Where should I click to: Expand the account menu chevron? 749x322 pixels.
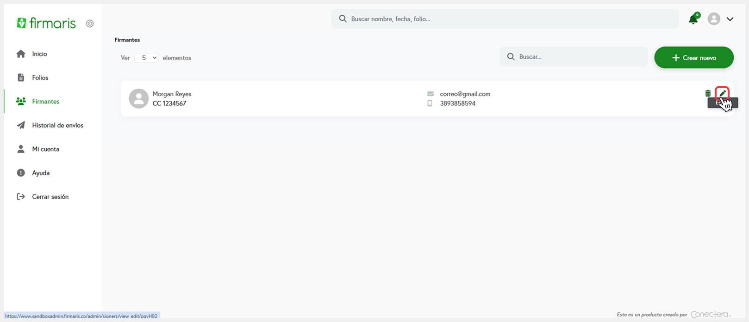click(x=730, y=19)
